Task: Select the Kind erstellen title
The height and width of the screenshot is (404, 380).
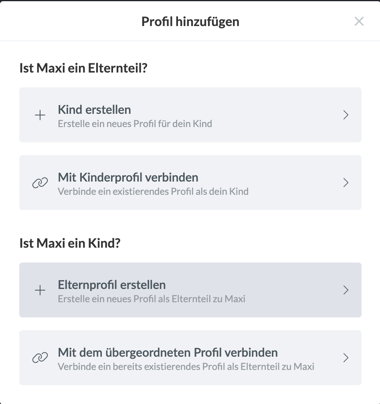Action: [x=94, y=109]
